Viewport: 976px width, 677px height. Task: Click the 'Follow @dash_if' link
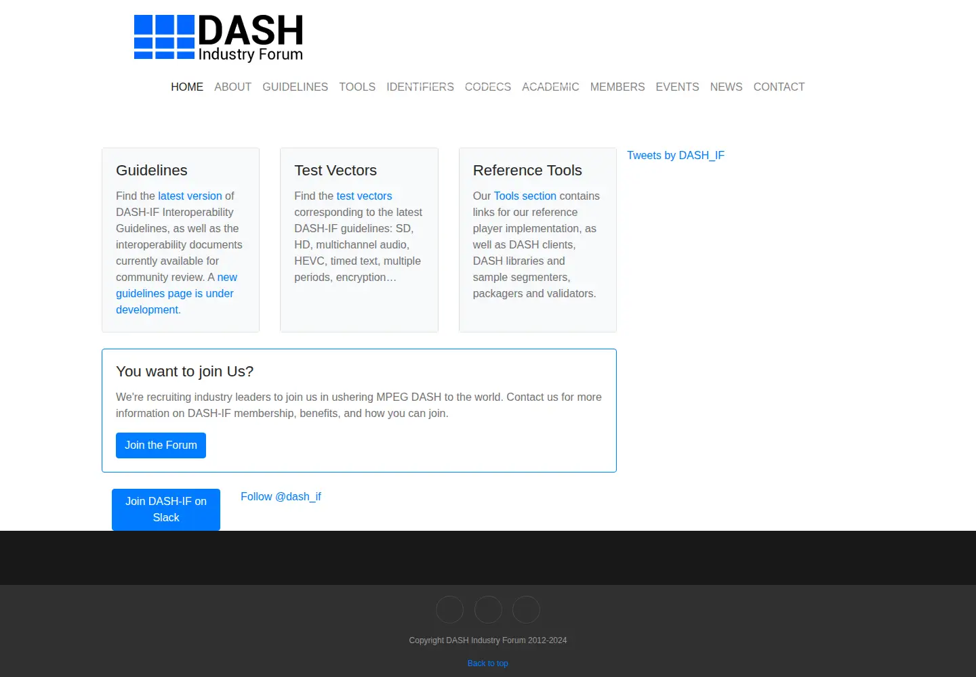point(281,496)
